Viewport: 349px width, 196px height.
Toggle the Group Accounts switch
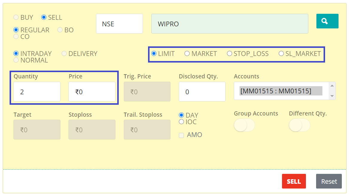point(244,125)
